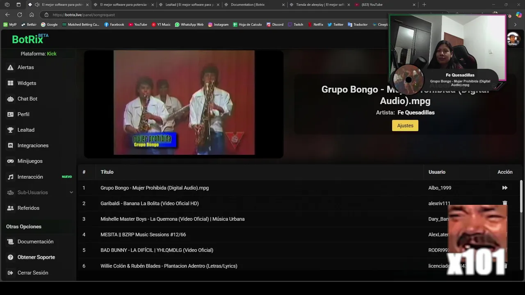525x295 pixels.
Task: Open the Integraciones icon in sidebar
Action: point(10,145)
